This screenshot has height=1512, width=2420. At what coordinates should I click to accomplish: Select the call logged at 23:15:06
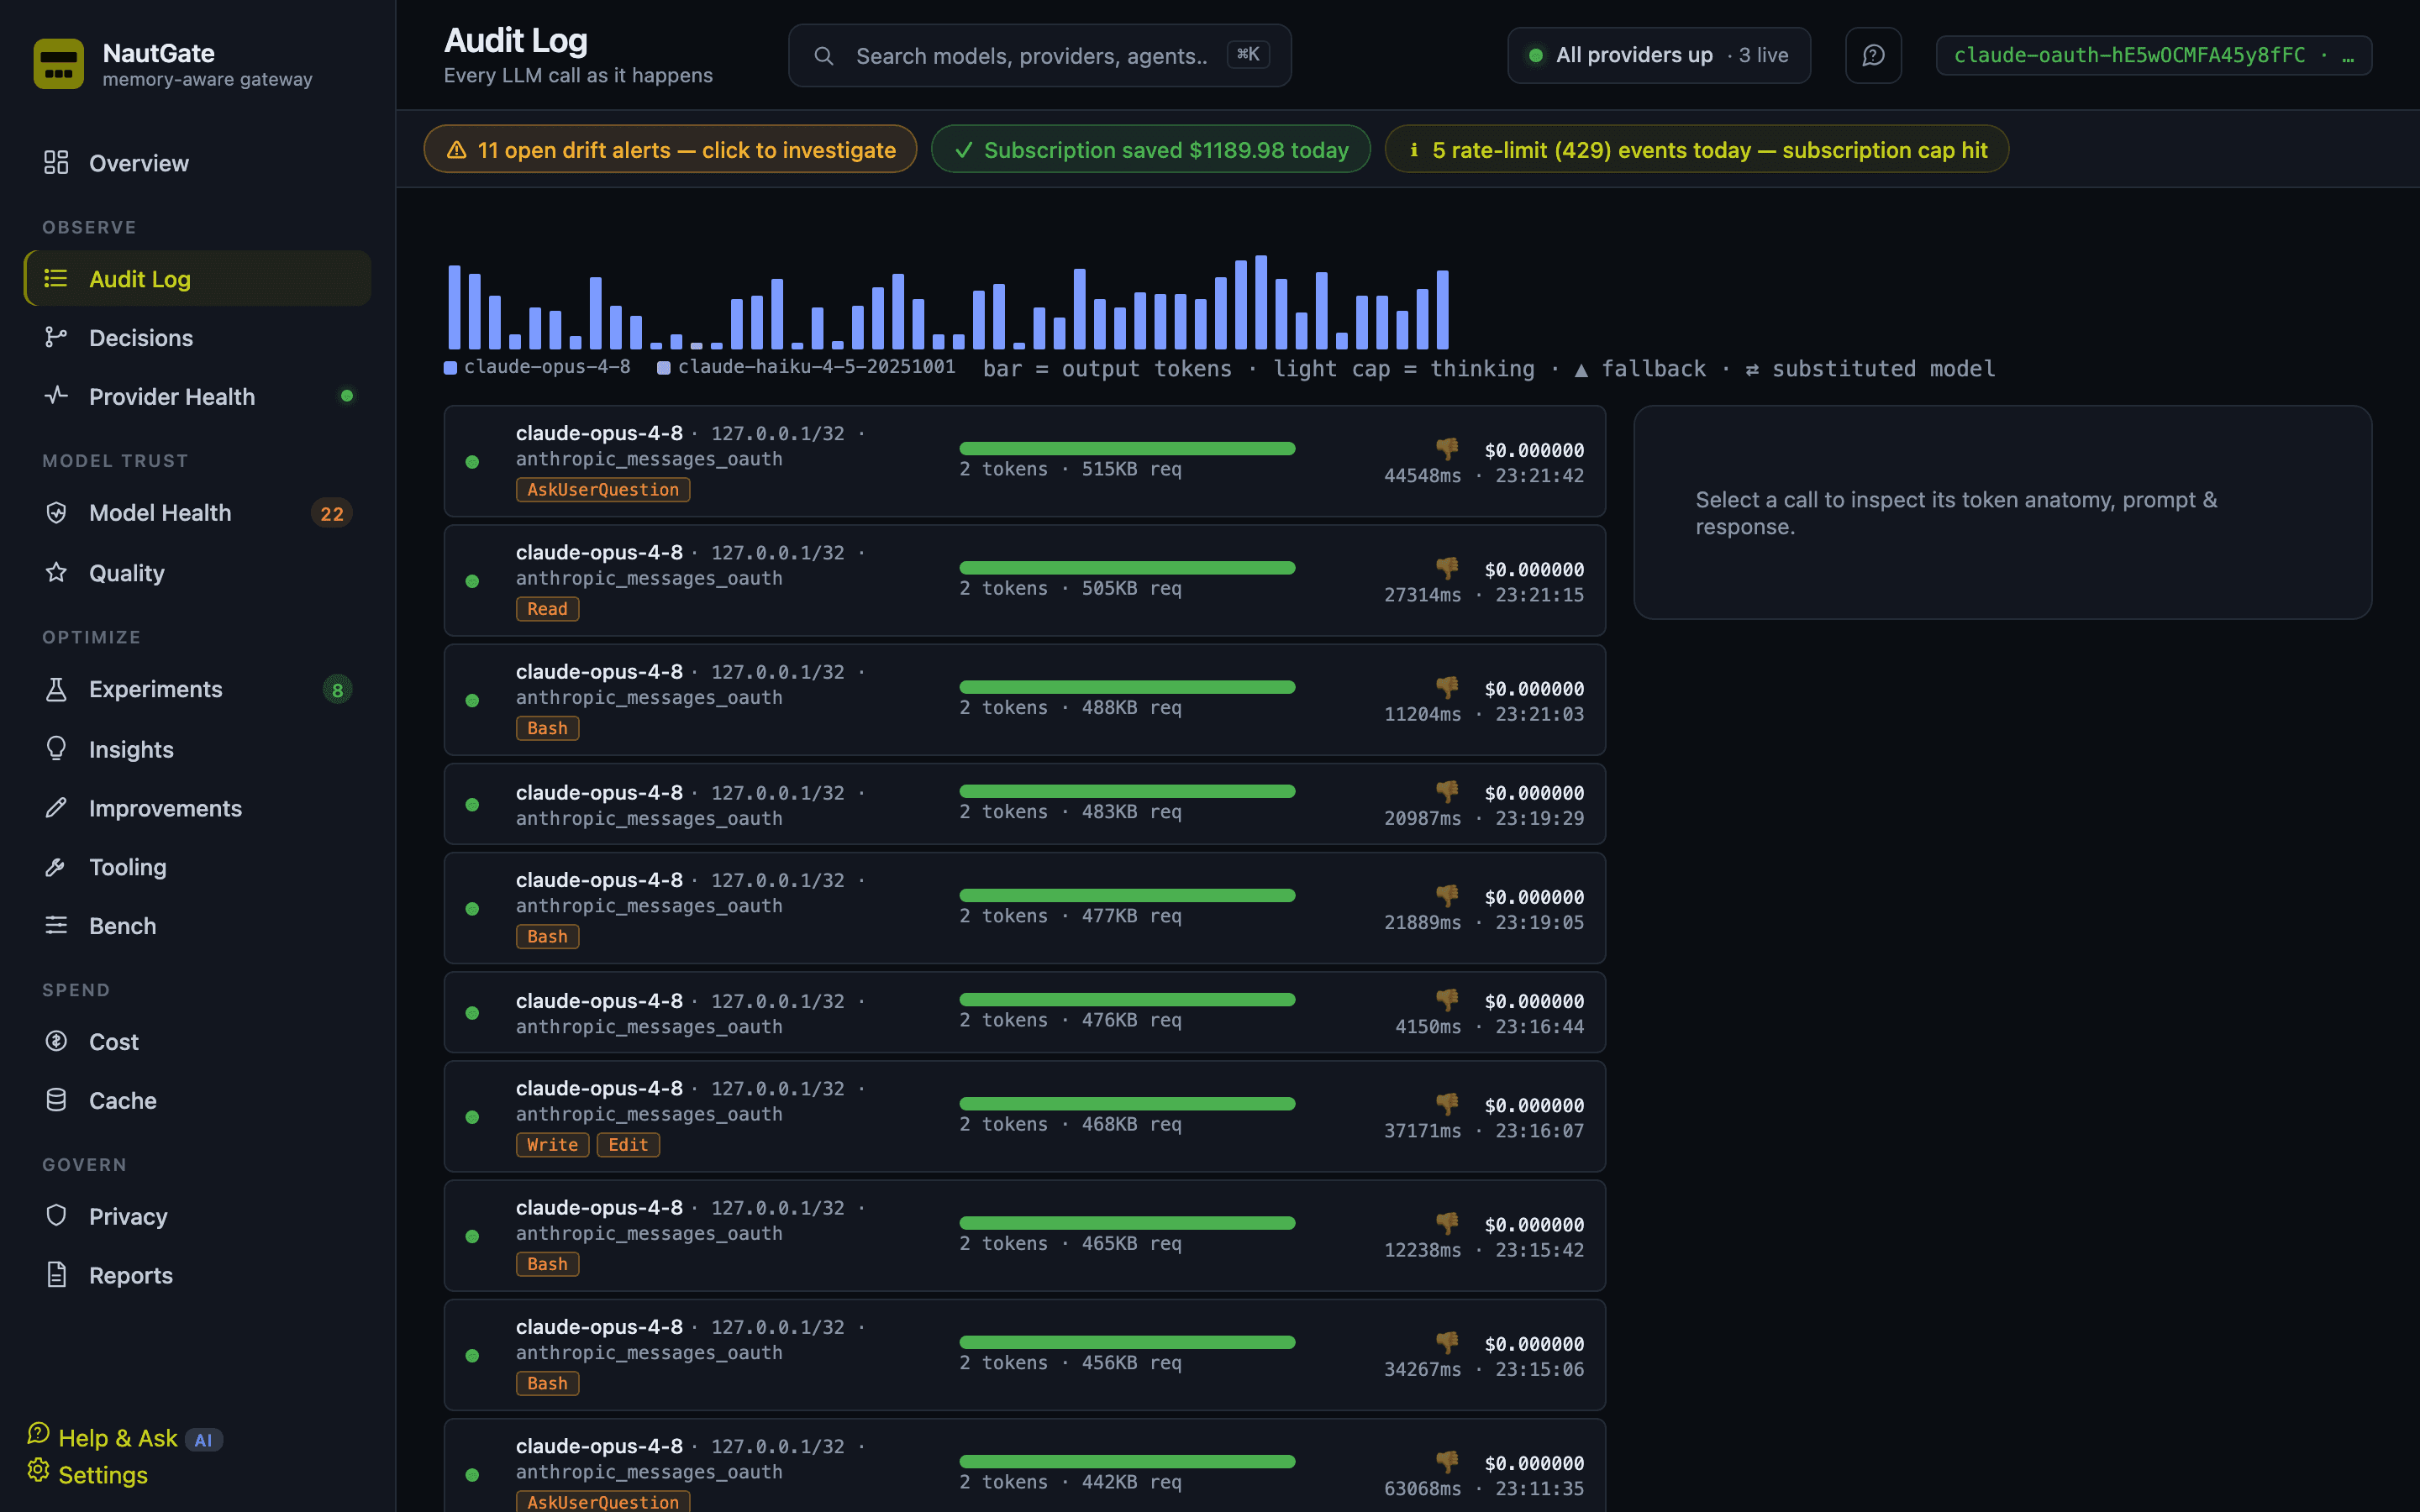(1024, 1355)
